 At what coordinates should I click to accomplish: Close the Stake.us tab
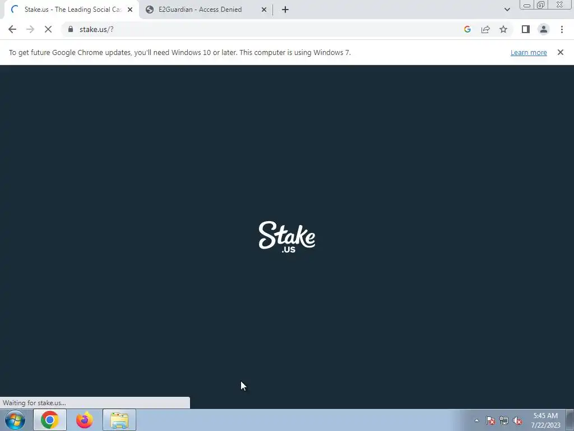(x=130, y=10)
